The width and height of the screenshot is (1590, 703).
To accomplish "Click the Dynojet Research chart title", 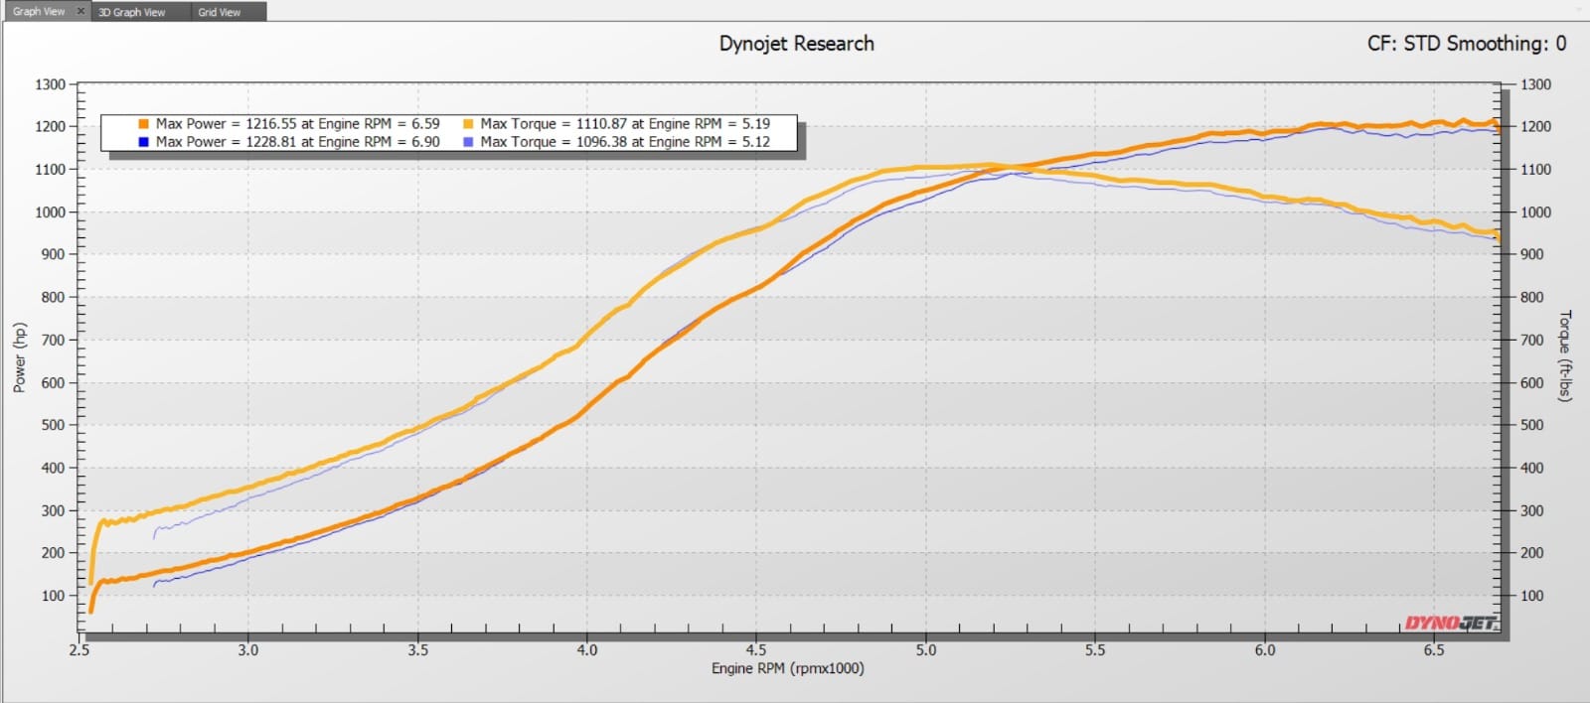I will (x=796, y=44).
